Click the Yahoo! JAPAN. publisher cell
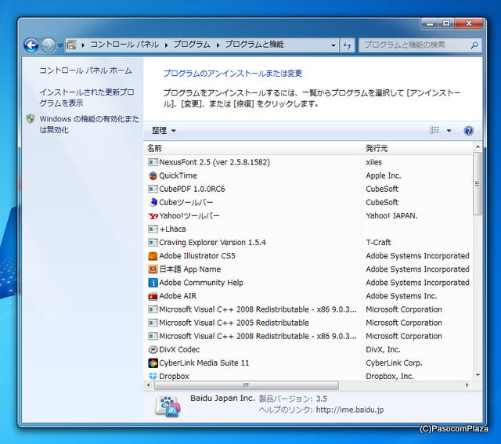Viewport: 501px width, 444px height. point(391,216)
